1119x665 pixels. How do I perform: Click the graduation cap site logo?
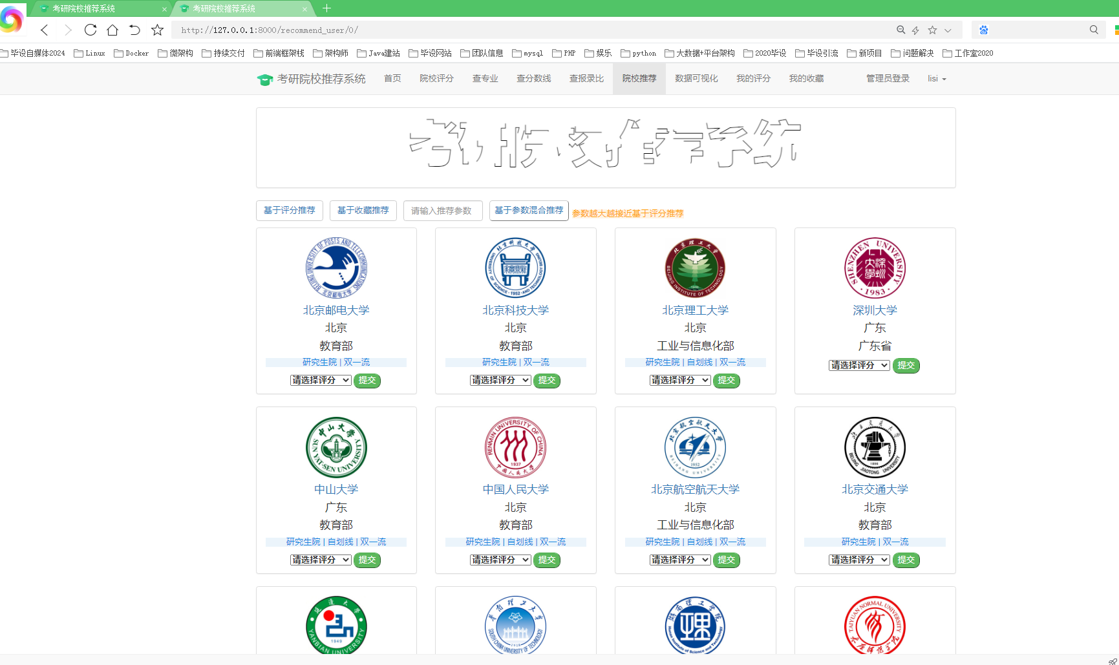tap(265, 79)
